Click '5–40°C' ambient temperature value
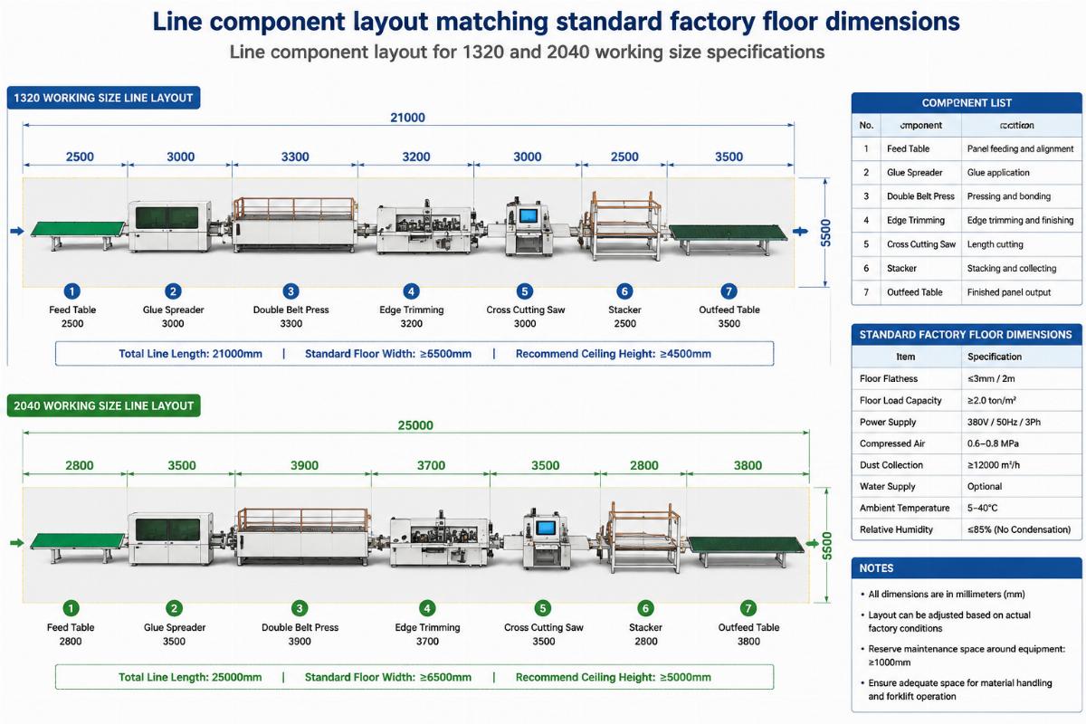Screen dimensions: 1086x724 tap(985, 508)
